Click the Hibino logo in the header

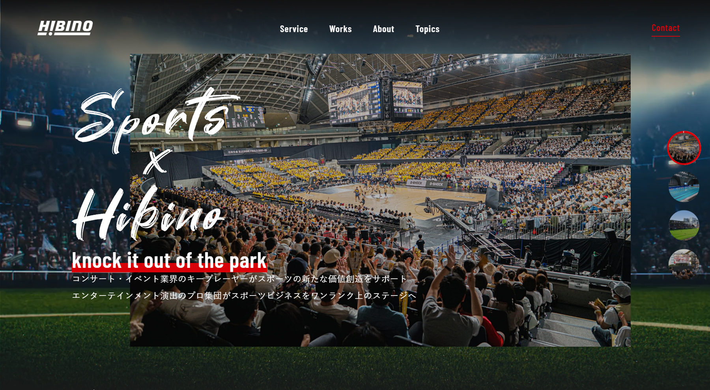65,28
